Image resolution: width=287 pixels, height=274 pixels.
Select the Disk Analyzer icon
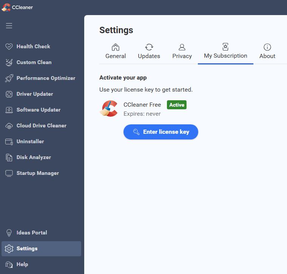9,157
